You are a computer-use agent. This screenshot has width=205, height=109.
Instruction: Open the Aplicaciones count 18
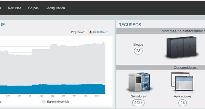pyautogui.click(x=183, y=103)
